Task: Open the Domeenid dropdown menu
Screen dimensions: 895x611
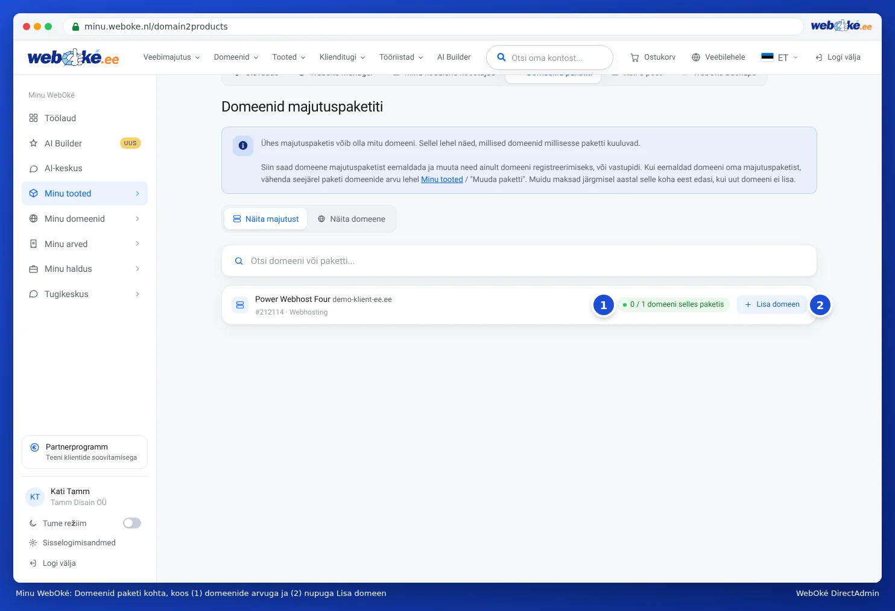Action: (x=236, y=57)
